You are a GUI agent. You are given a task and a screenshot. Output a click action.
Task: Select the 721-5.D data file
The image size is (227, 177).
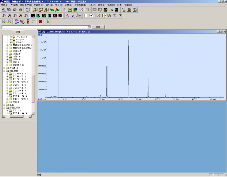click(19, 96)
